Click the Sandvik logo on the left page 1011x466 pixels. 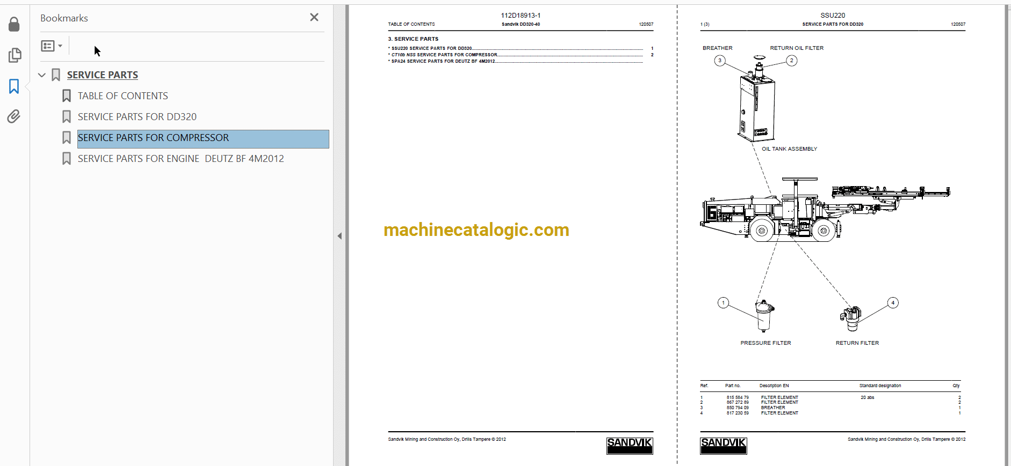point(630,446)
